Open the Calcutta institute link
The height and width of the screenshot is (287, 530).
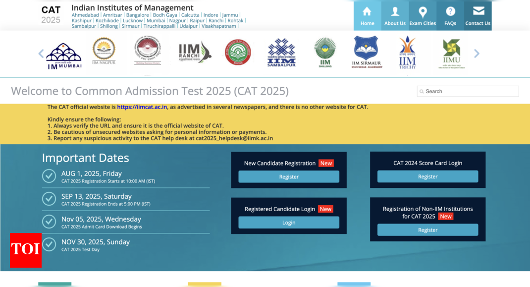190,15
